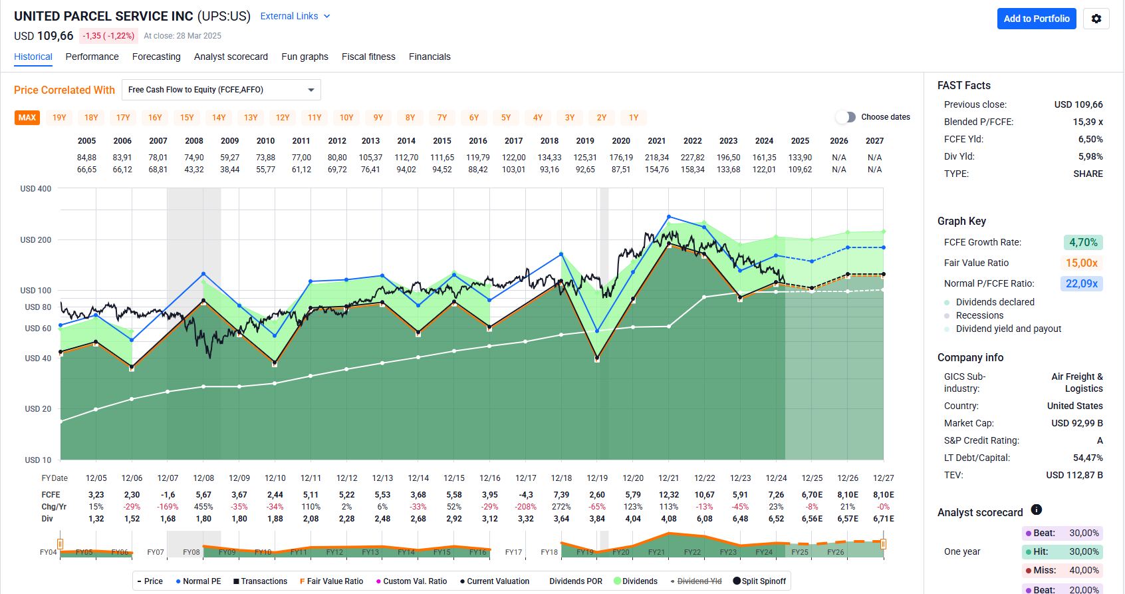Viewport: 1125px width, 594px height.
Task: Open the settings gear menu
Action: (x=1096, y=19)
